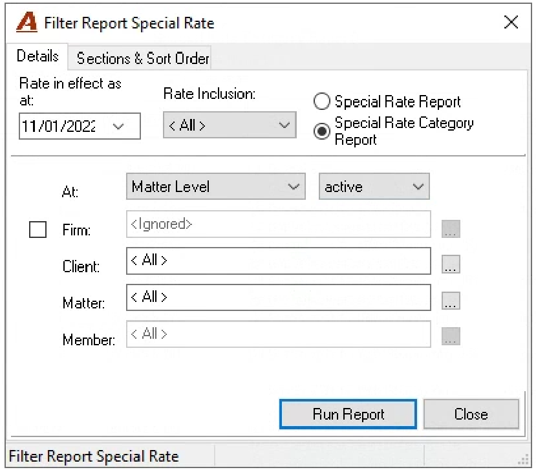Click the Firm <Ignored> field
The image size is (536, 472).
pos(278,224)
